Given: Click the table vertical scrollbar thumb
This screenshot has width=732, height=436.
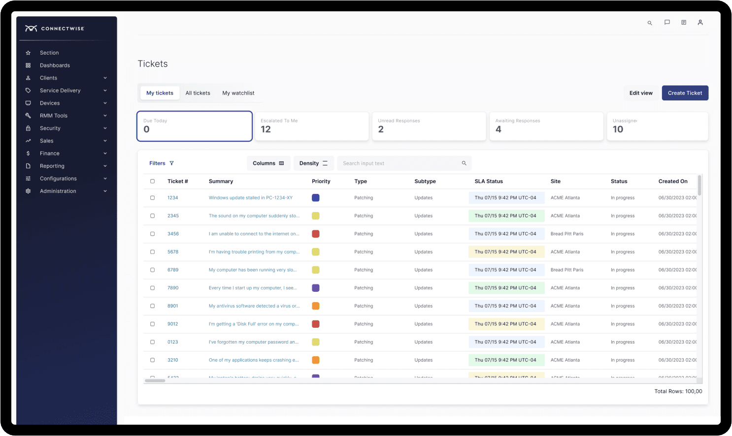Looking at the screenshot, I should coord(699,185).
